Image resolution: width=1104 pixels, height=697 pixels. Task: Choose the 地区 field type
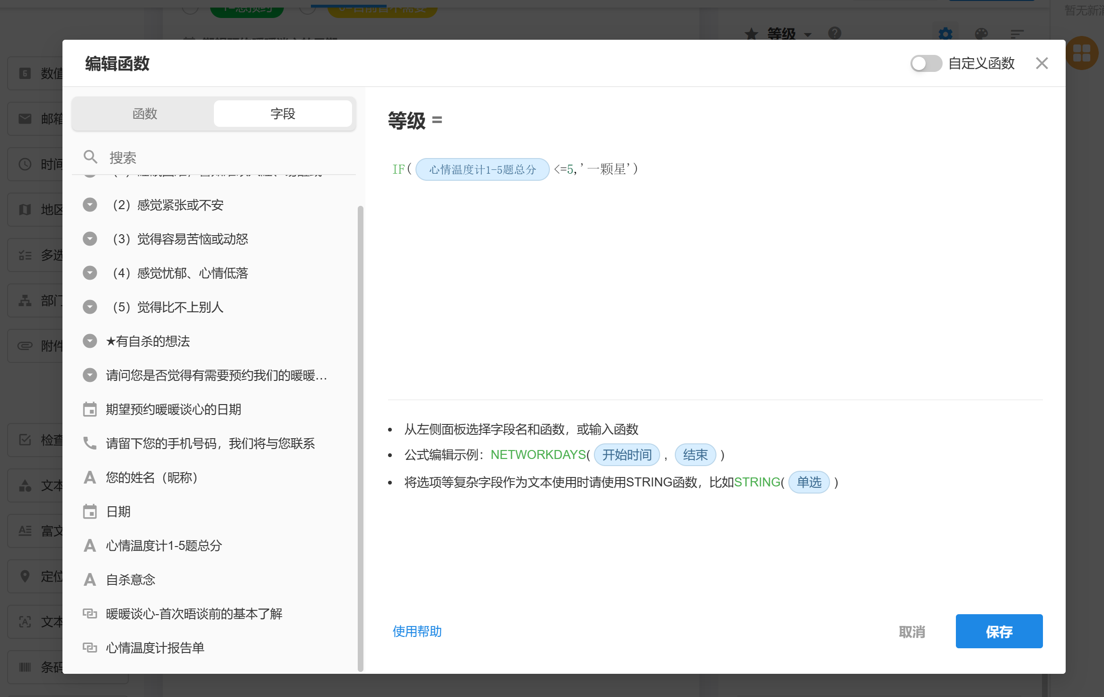(25, 209)
